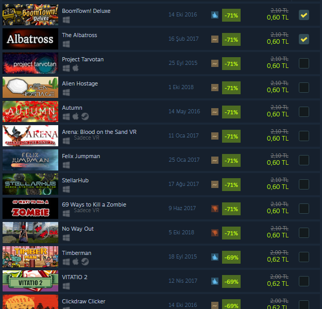Check the Alien Hostage checkbox
The width and height of the screenshot is (322, 309).
click(x=304, y=88)
